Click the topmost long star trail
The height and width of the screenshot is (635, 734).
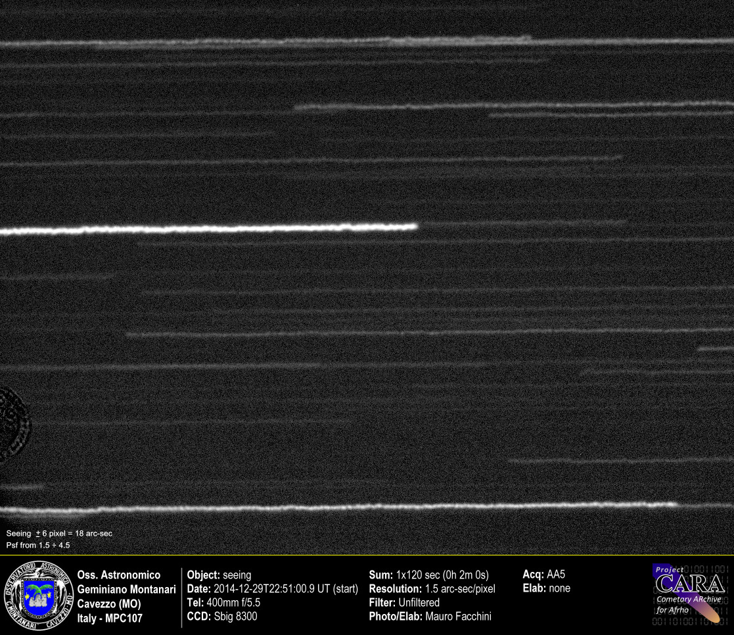coord(368,41)
